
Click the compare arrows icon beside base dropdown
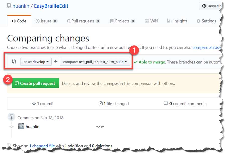pyautogui.click(x=14, y=62)
